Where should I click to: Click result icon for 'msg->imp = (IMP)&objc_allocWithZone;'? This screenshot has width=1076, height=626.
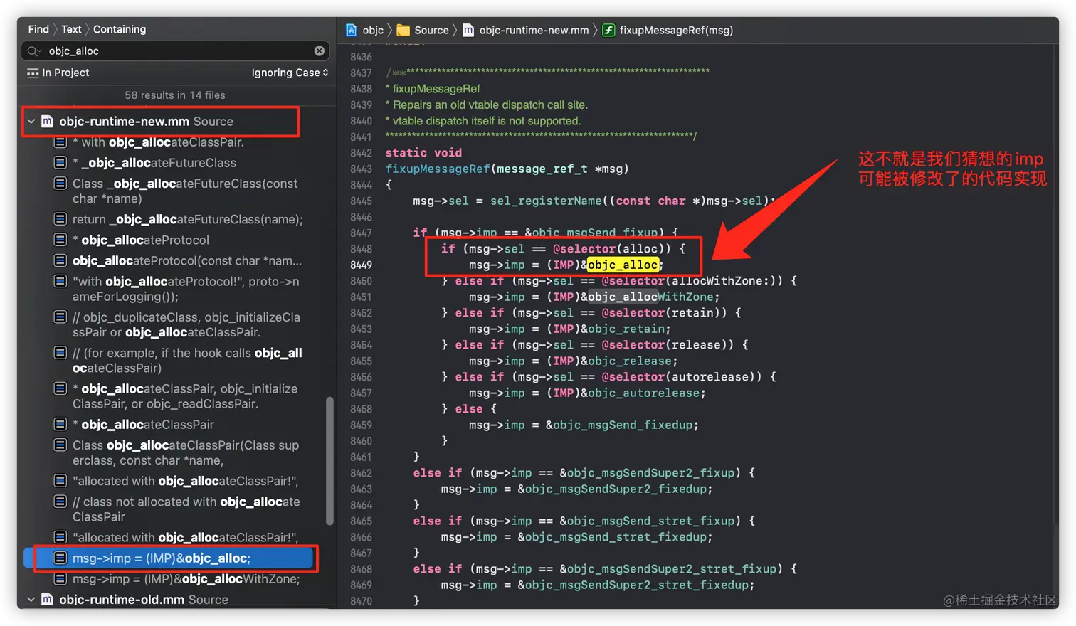coord(60,579)
